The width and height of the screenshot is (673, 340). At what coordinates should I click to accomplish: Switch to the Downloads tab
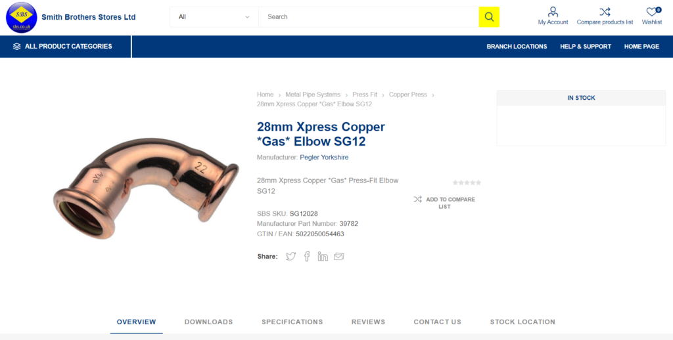[x=208, y=322]
